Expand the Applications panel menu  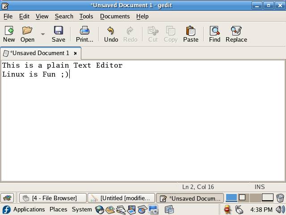point(29,209)
